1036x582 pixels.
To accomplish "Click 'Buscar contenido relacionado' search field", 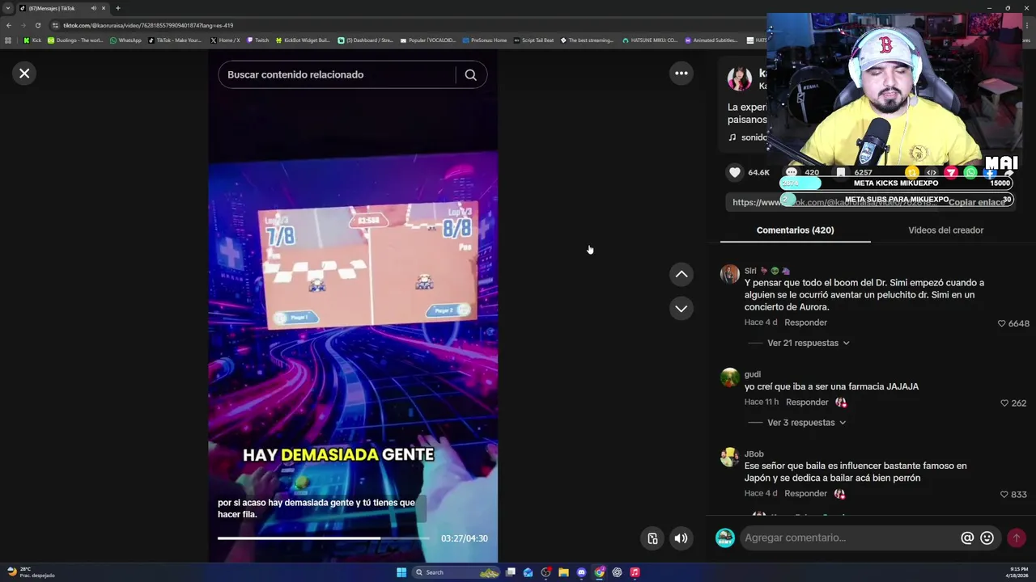I will click(x=336, y=74).
